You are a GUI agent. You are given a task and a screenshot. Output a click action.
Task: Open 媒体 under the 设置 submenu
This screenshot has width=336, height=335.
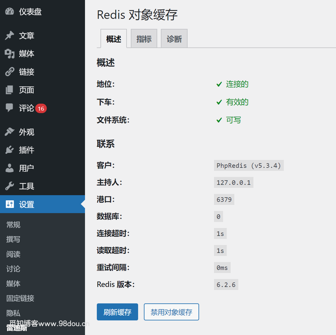pyautogui.click(x=13, y=284)
